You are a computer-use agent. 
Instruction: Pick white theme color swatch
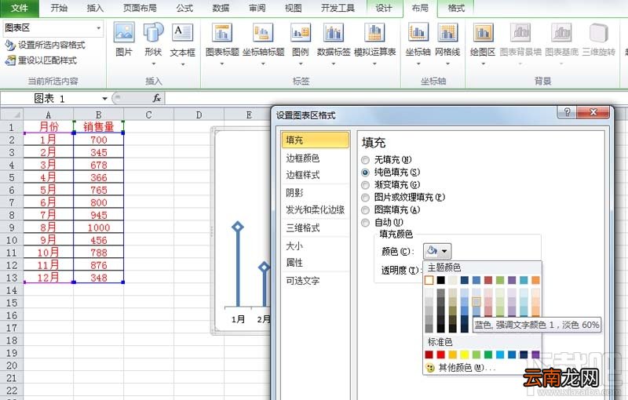coord(429,280)
